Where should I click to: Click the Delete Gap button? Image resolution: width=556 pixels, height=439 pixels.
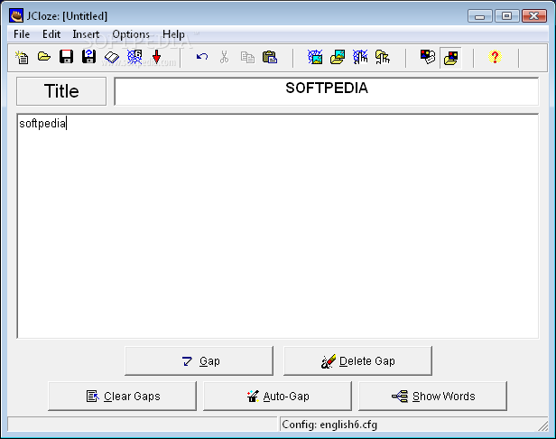[x=357, y=361]
